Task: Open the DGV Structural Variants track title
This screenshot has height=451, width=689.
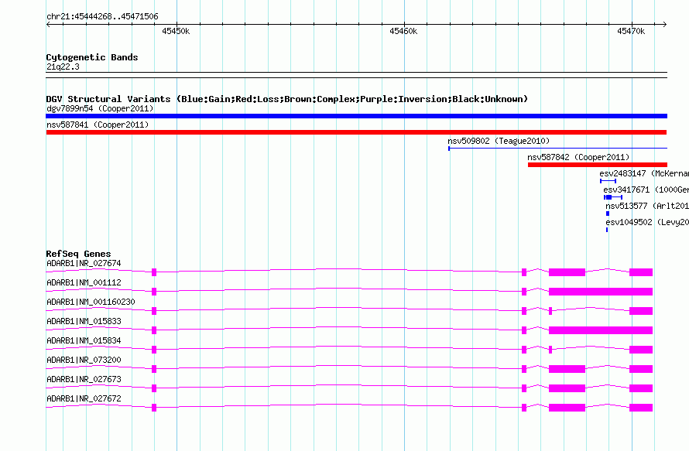Action: 287,99
